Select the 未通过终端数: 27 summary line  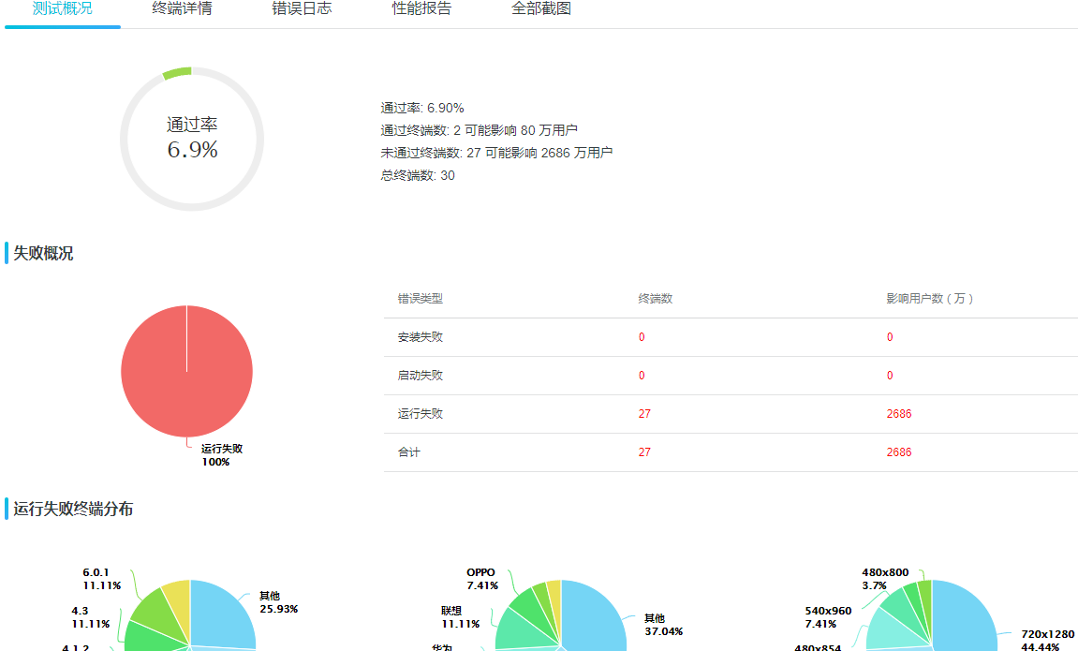[x=496, y=153]
